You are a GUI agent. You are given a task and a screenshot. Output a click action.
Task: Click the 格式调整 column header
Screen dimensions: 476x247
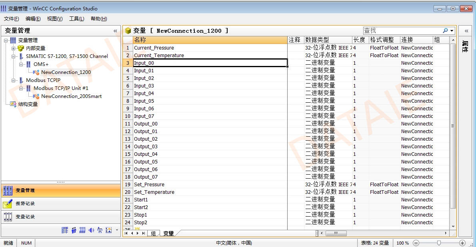click(384, 40)
